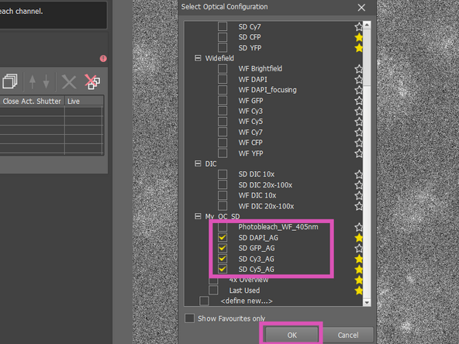
Task: Unstar SD DAPI_AG favourite
Action: pyautogui.click(x=358, y=238)
